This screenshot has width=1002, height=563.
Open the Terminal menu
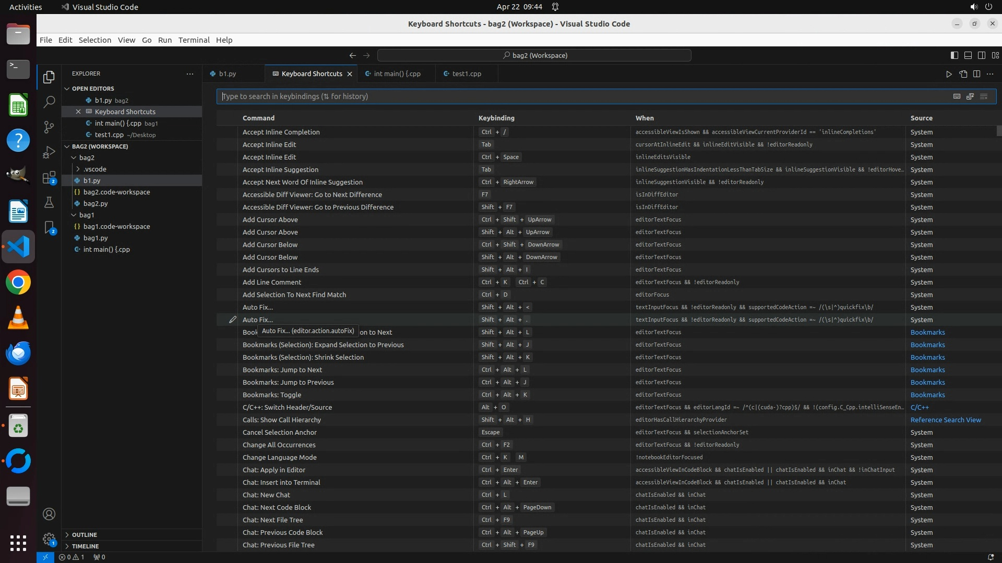tap(194, 40)
